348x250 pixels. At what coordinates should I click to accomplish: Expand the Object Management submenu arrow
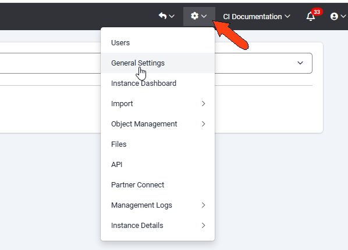(203, 124)
